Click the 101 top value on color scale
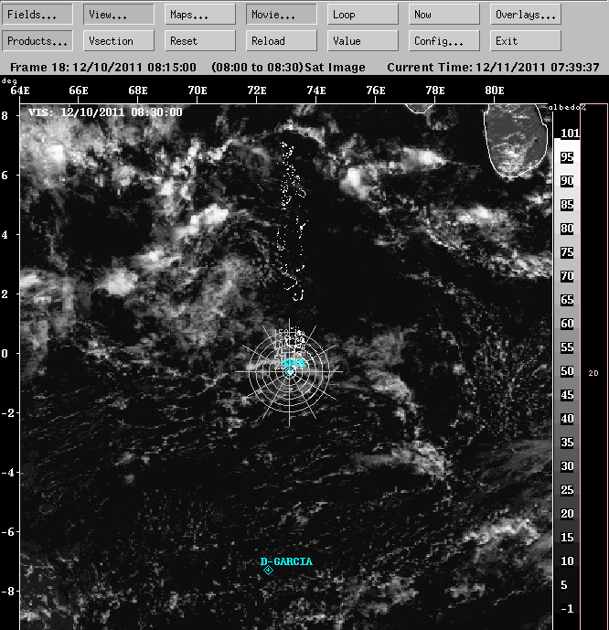 click(570, 133)
